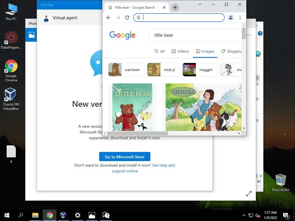The image size is (295, 221).
Task: Click Chrome's forward navigation arrow
Action: point(118,18)
